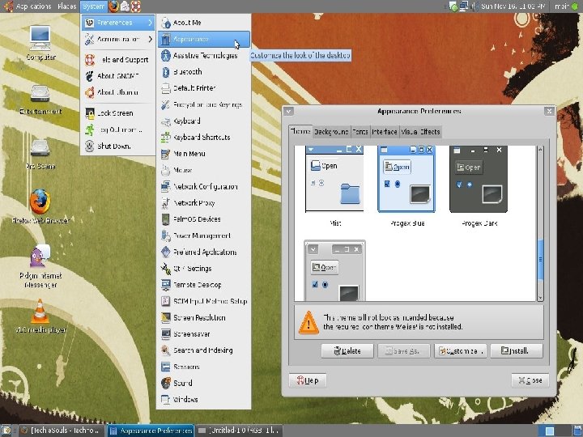Click the theme list scrollbar handle
The image size is (583, 437).
tap(541, 260)
